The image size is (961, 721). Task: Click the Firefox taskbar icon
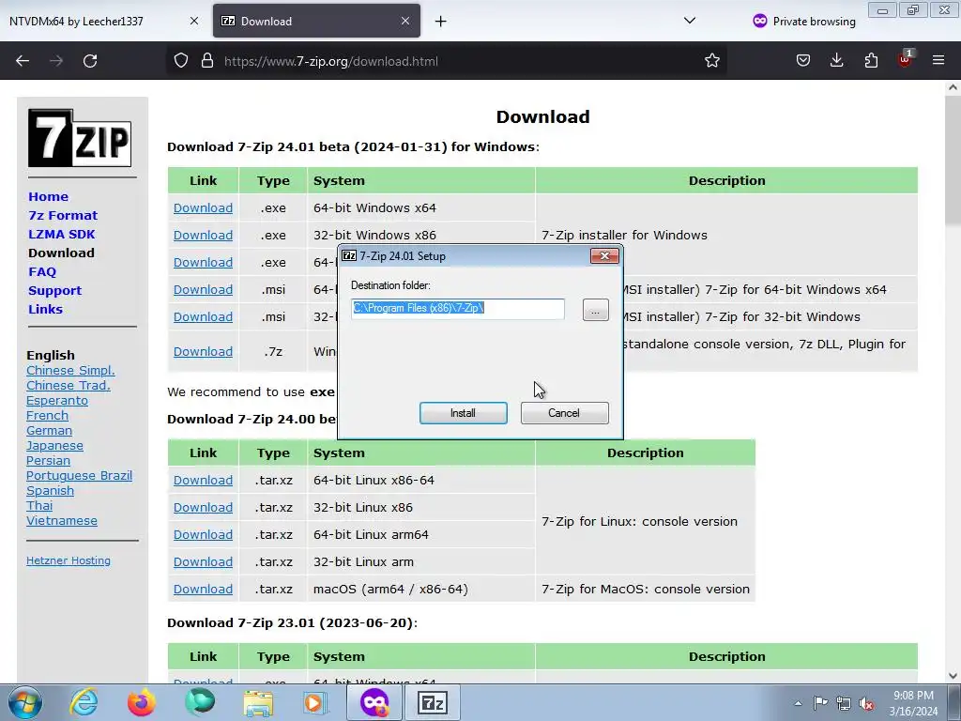142,702
